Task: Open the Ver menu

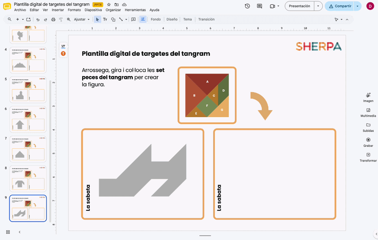Action: point(45,10)
